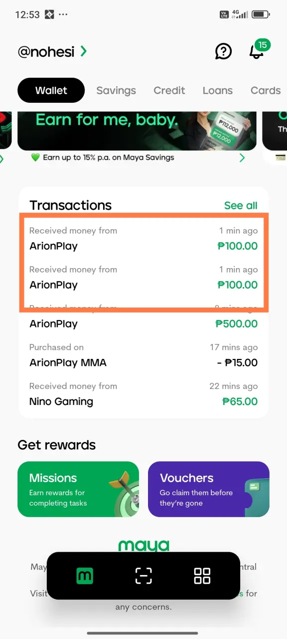Switch to the Credit tab

point(169,90)
